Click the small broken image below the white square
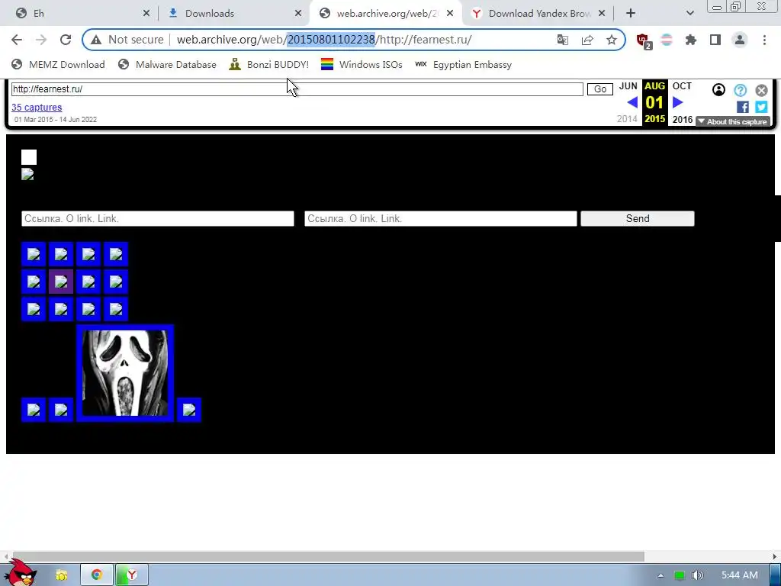781x586 pixels. pyautogui.click(x=27, y=175)
